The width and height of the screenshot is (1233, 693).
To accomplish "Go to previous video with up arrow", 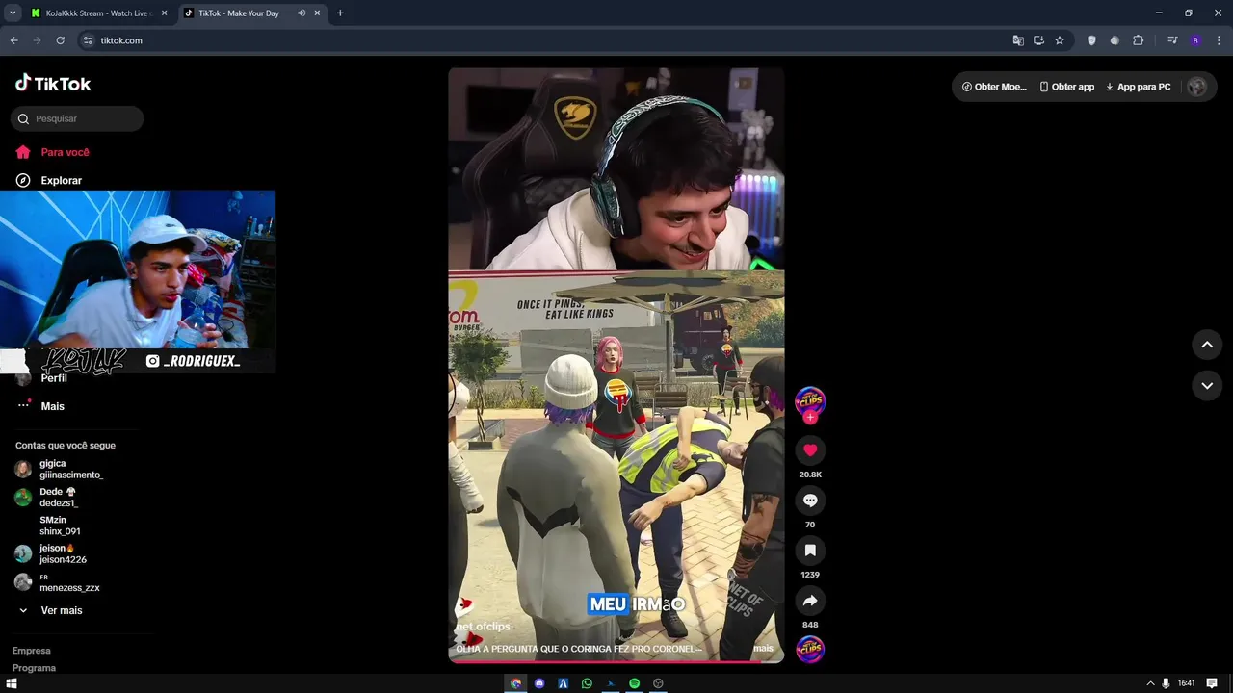I will (x=1207, y=344).
